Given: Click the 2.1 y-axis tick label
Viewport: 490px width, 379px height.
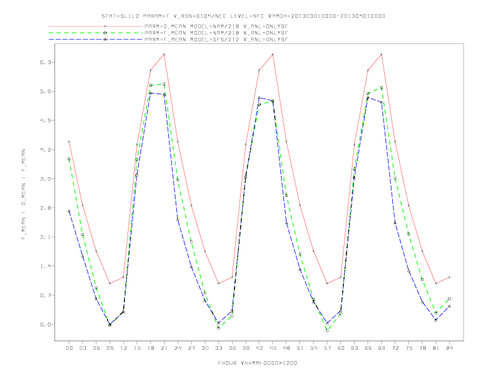Looking at the screenshot, I should pos(45,237).
